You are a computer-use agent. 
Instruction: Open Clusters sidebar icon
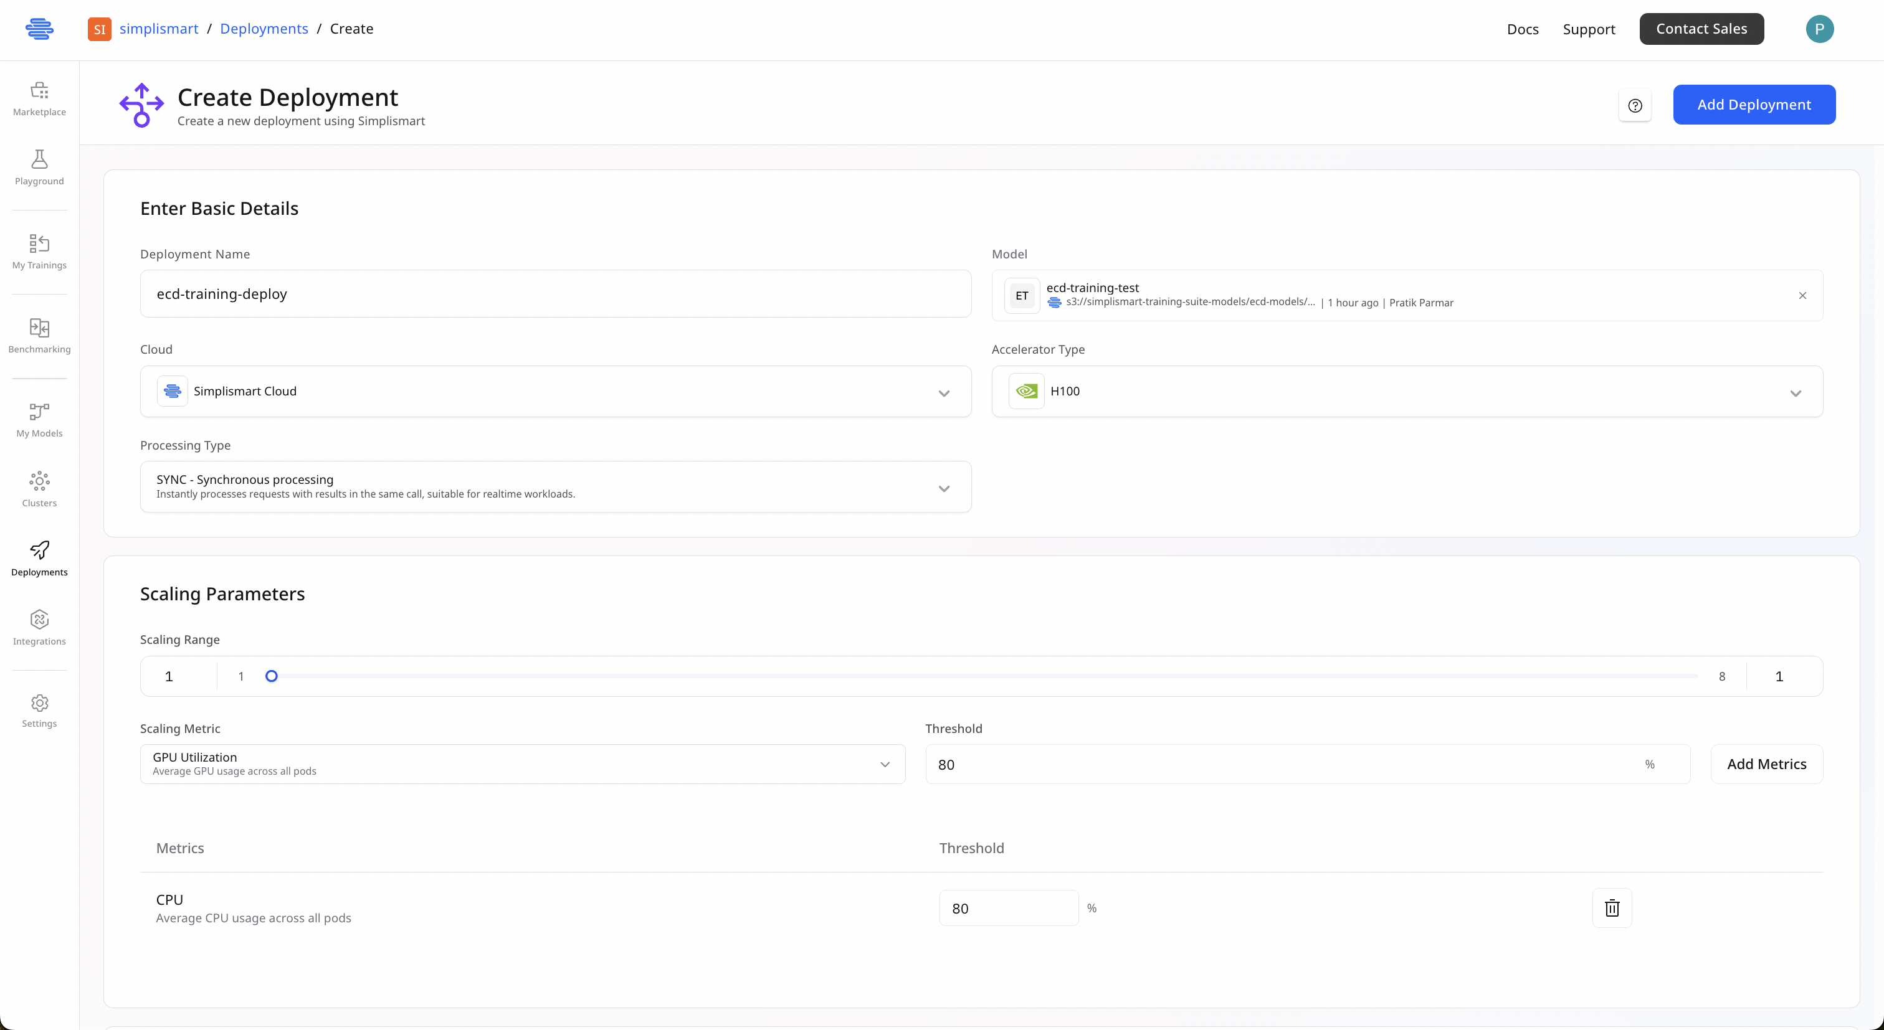pyautogui.click(x=39, y=489)
